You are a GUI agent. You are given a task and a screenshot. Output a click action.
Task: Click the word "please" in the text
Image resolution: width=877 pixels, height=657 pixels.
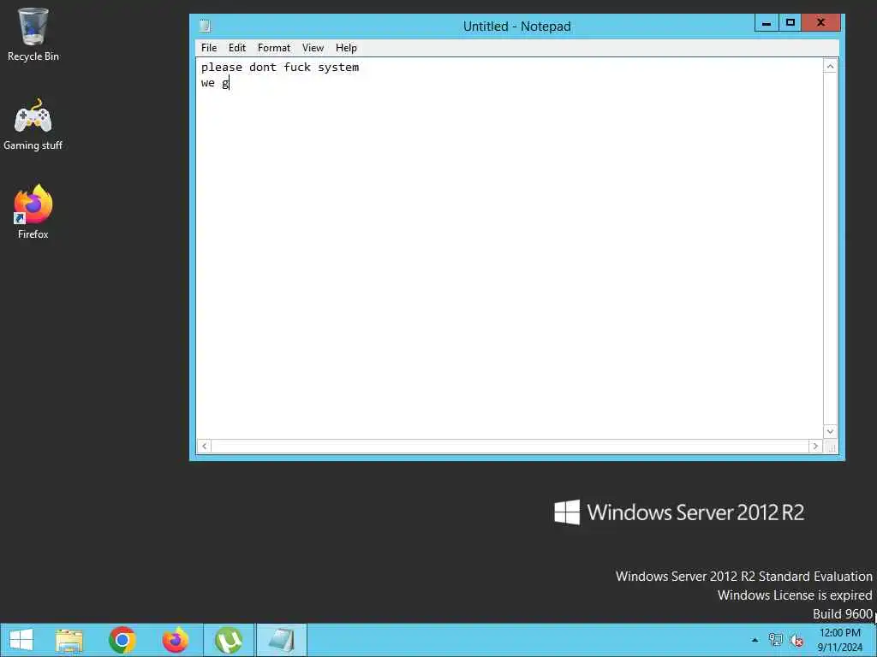click(222, 68)
